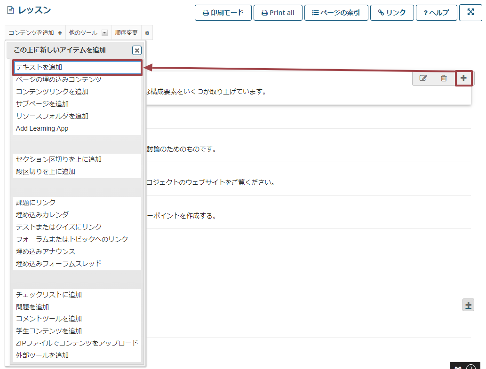Choose 学生コンテンツを追加
Image resolution: width=486 pixels, height=369 pixels.
[x=48, y=331]
